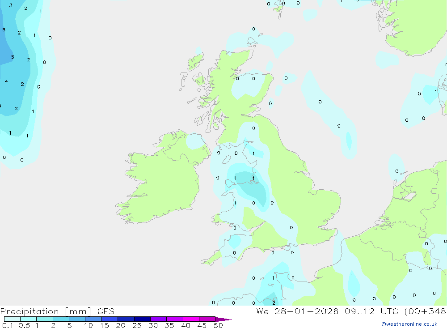This screenshot has width=447, height=328.
Task: Click the legend label "45"
Action: tap(202, 325)
